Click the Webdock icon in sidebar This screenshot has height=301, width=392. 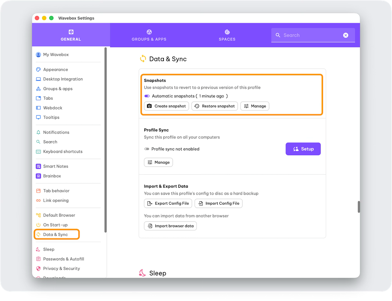[38, 108]
